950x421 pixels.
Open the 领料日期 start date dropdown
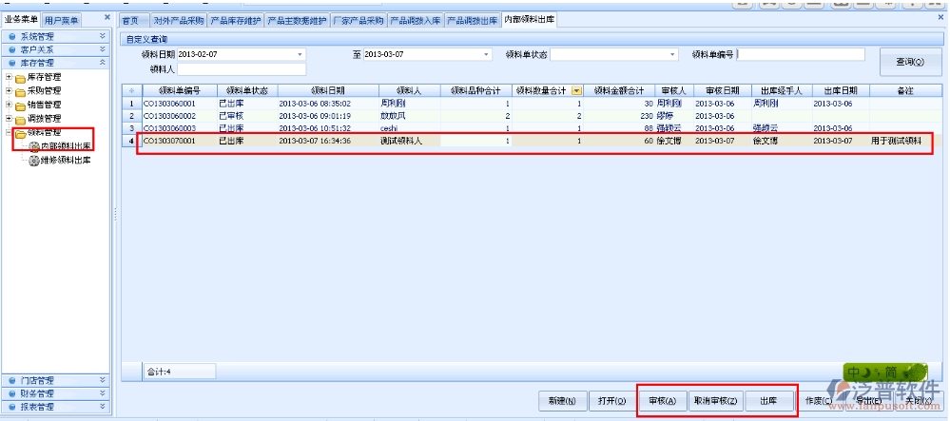(x=301, y=54)
